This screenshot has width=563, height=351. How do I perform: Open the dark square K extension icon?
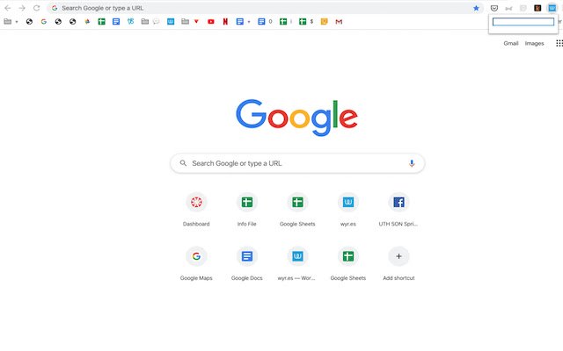pos(537,8)
